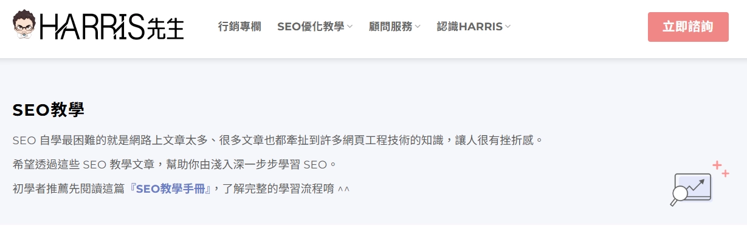Select the 認識HARRIS navigation item
Viewport: 747px width, 226px height.
point(470,27)
